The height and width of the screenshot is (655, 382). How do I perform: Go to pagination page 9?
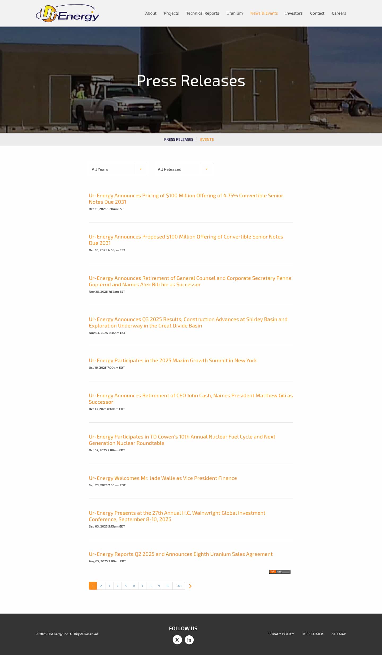(x=159, y=586)
